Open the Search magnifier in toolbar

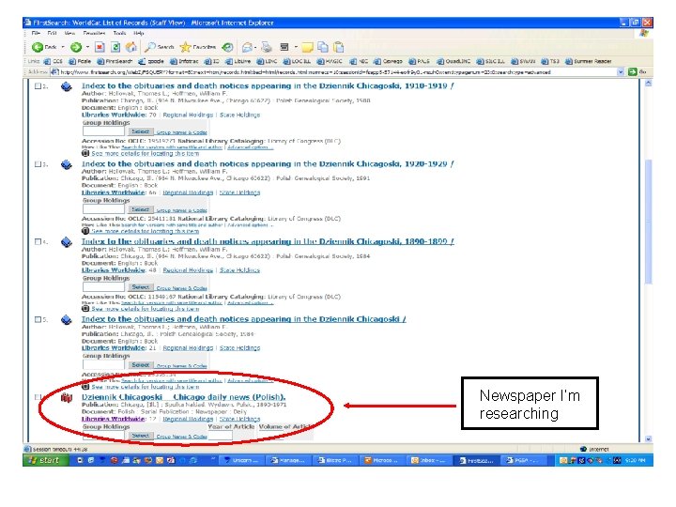click(159, 47)
